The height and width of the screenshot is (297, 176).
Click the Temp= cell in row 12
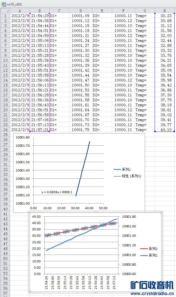145,70
